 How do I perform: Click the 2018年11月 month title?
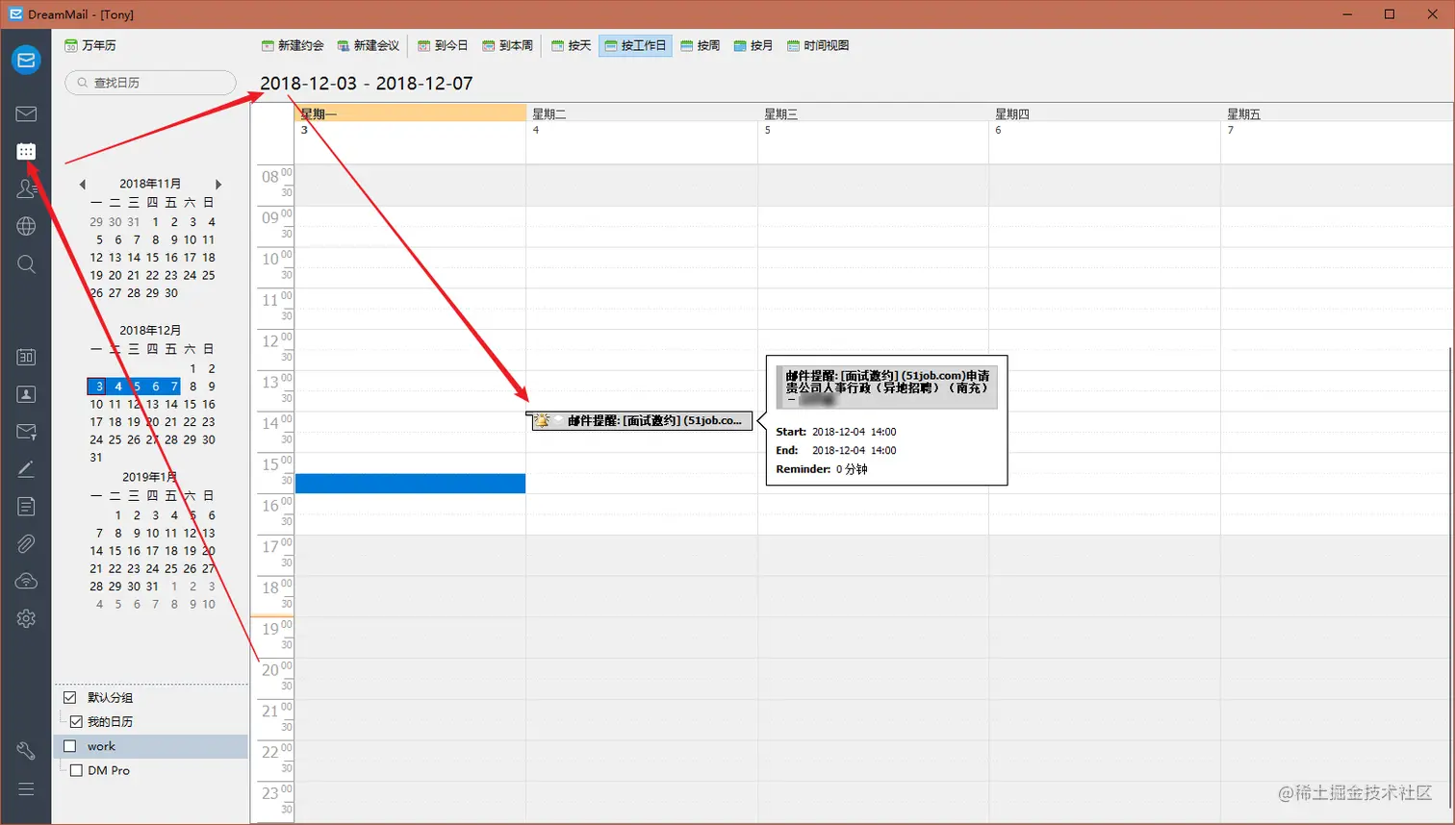[x=150, y=184]
